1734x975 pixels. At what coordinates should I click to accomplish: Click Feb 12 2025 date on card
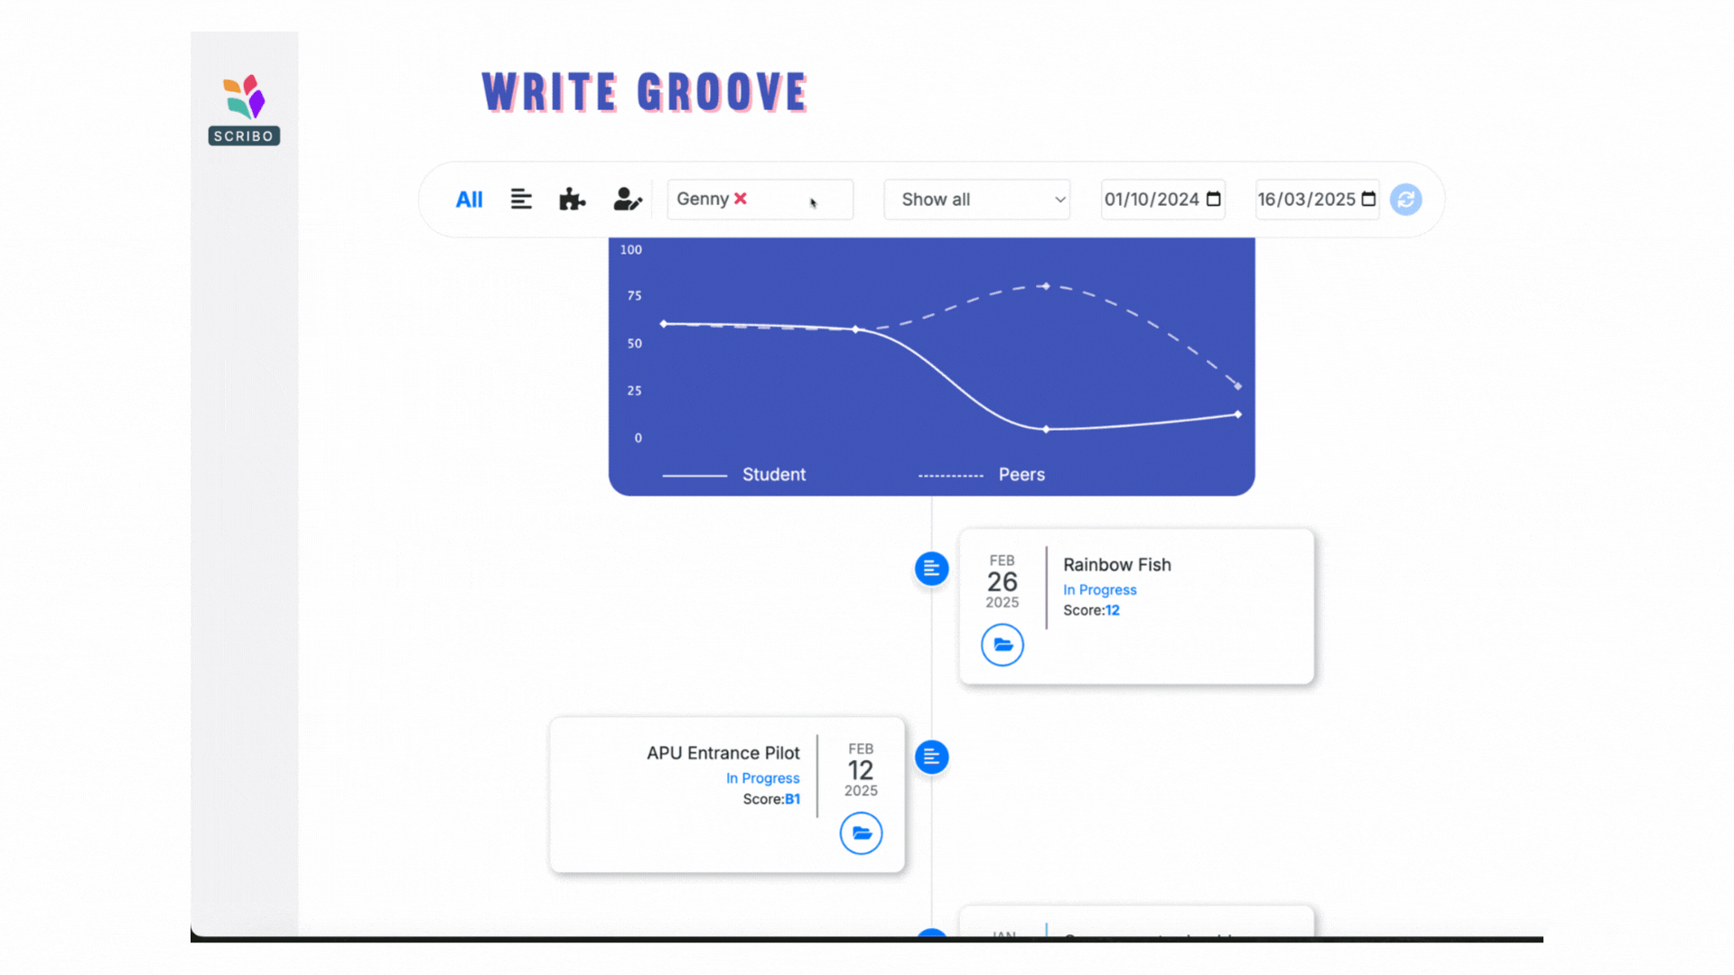pyautogui.click(x=861, y=770)
